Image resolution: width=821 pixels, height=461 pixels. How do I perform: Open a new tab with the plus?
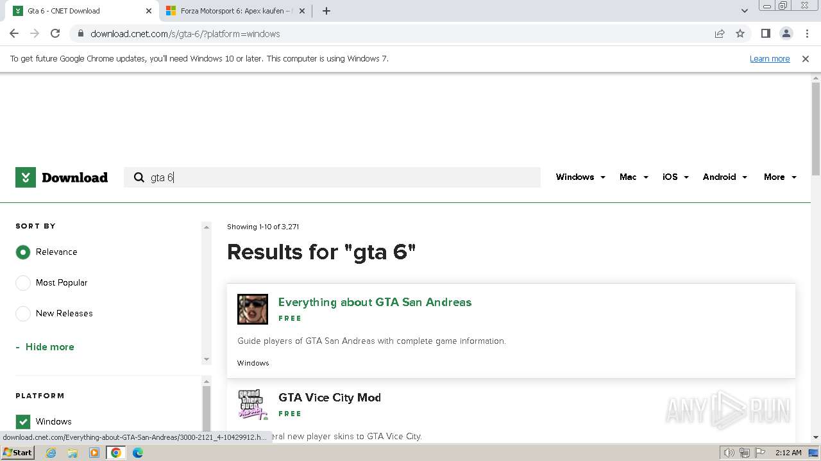[x=326, y=11]
